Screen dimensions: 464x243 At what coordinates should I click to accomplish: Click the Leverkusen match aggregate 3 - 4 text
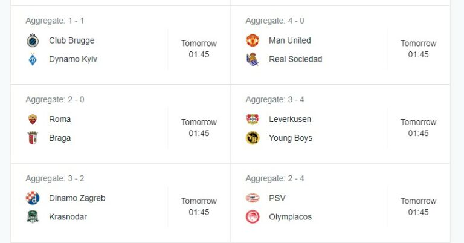pyautogui.click(x=275, y=99)
